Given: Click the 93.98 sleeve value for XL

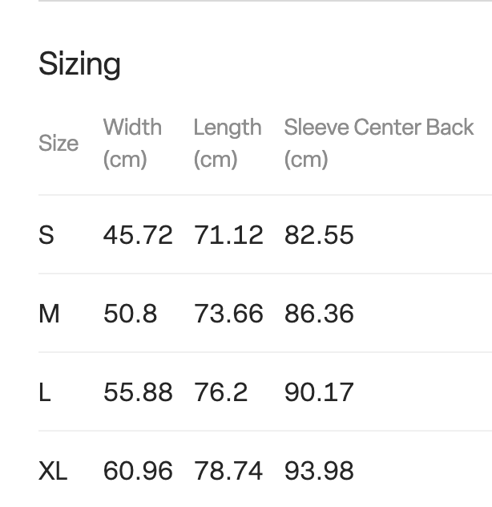Looking at the screenshot, I should pyautogui.click(x=319, y=471).
